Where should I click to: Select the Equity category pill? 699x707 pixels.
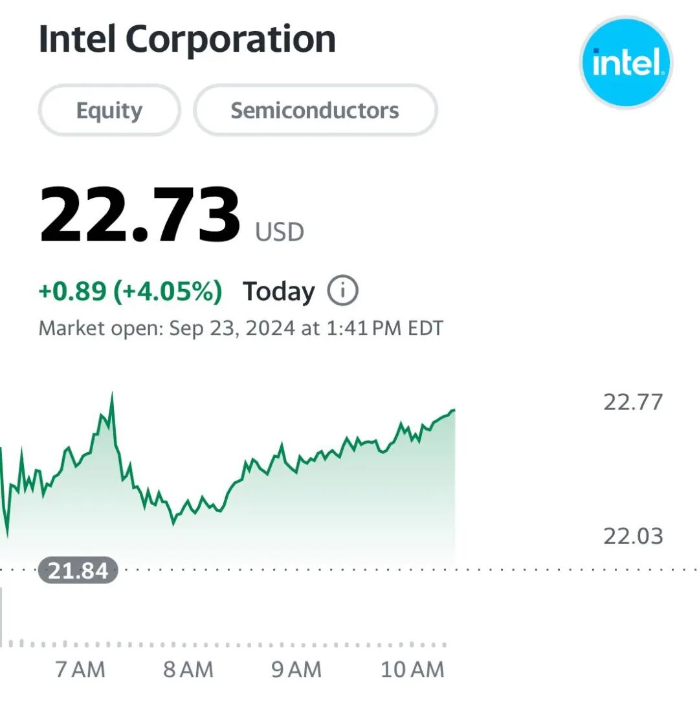pos(109,111)
